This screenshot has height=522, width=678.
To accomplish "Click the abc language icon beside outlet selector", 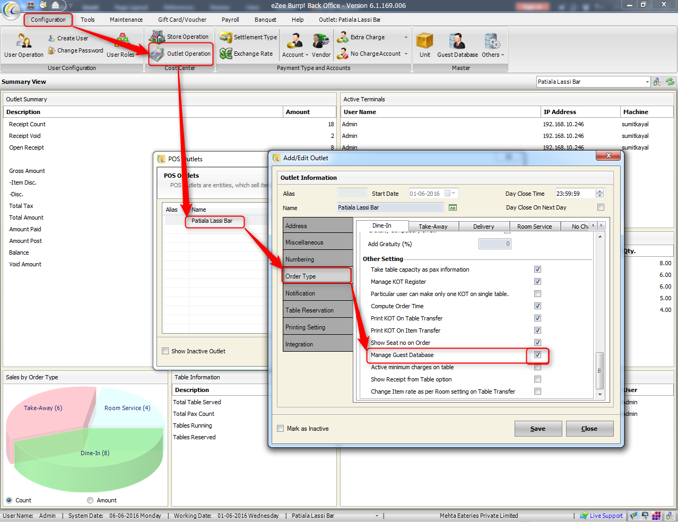I will (657, 82).
